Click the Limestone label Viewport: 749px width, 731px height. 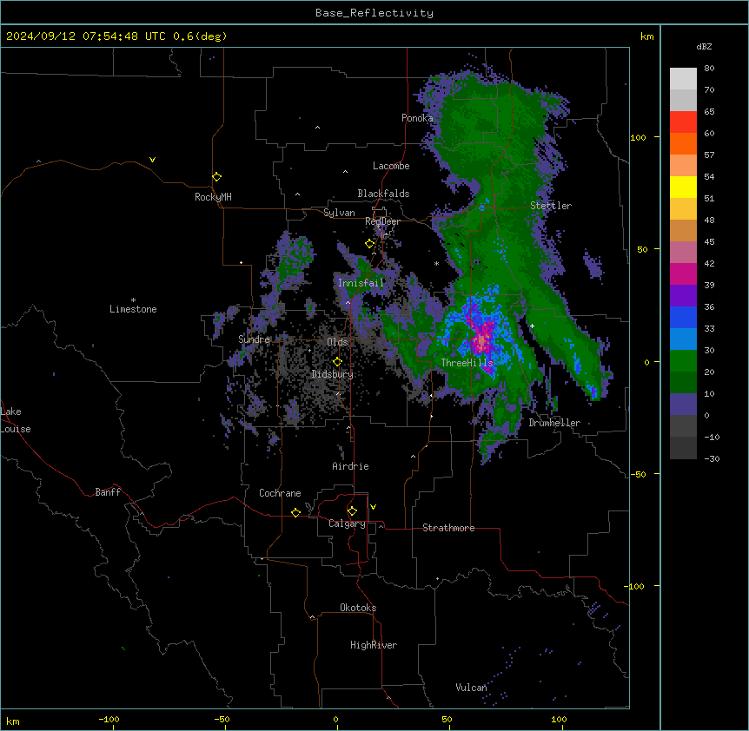click(133, 309)
